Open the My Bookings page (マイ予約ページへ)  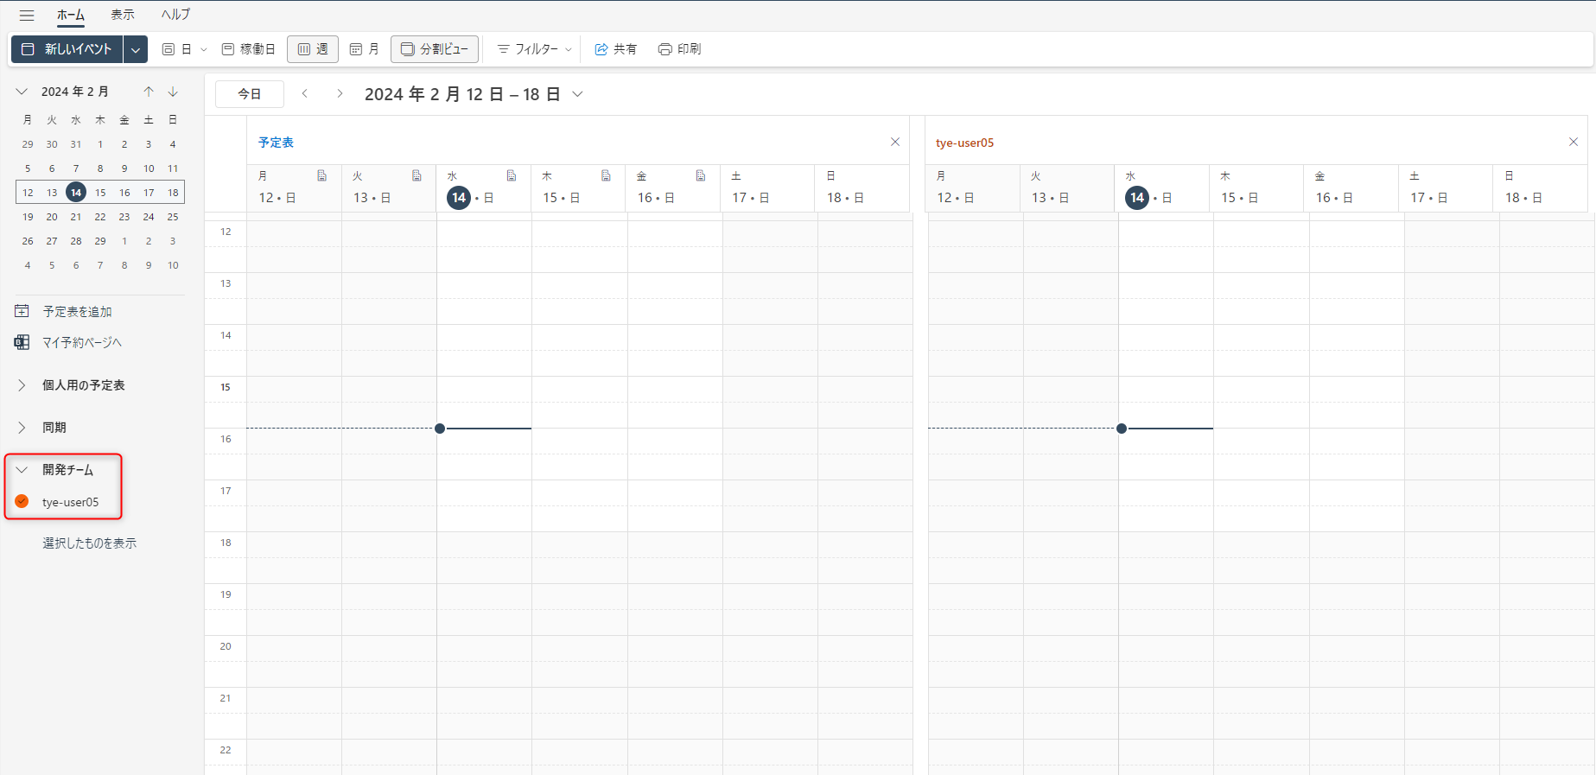point(81,343)
